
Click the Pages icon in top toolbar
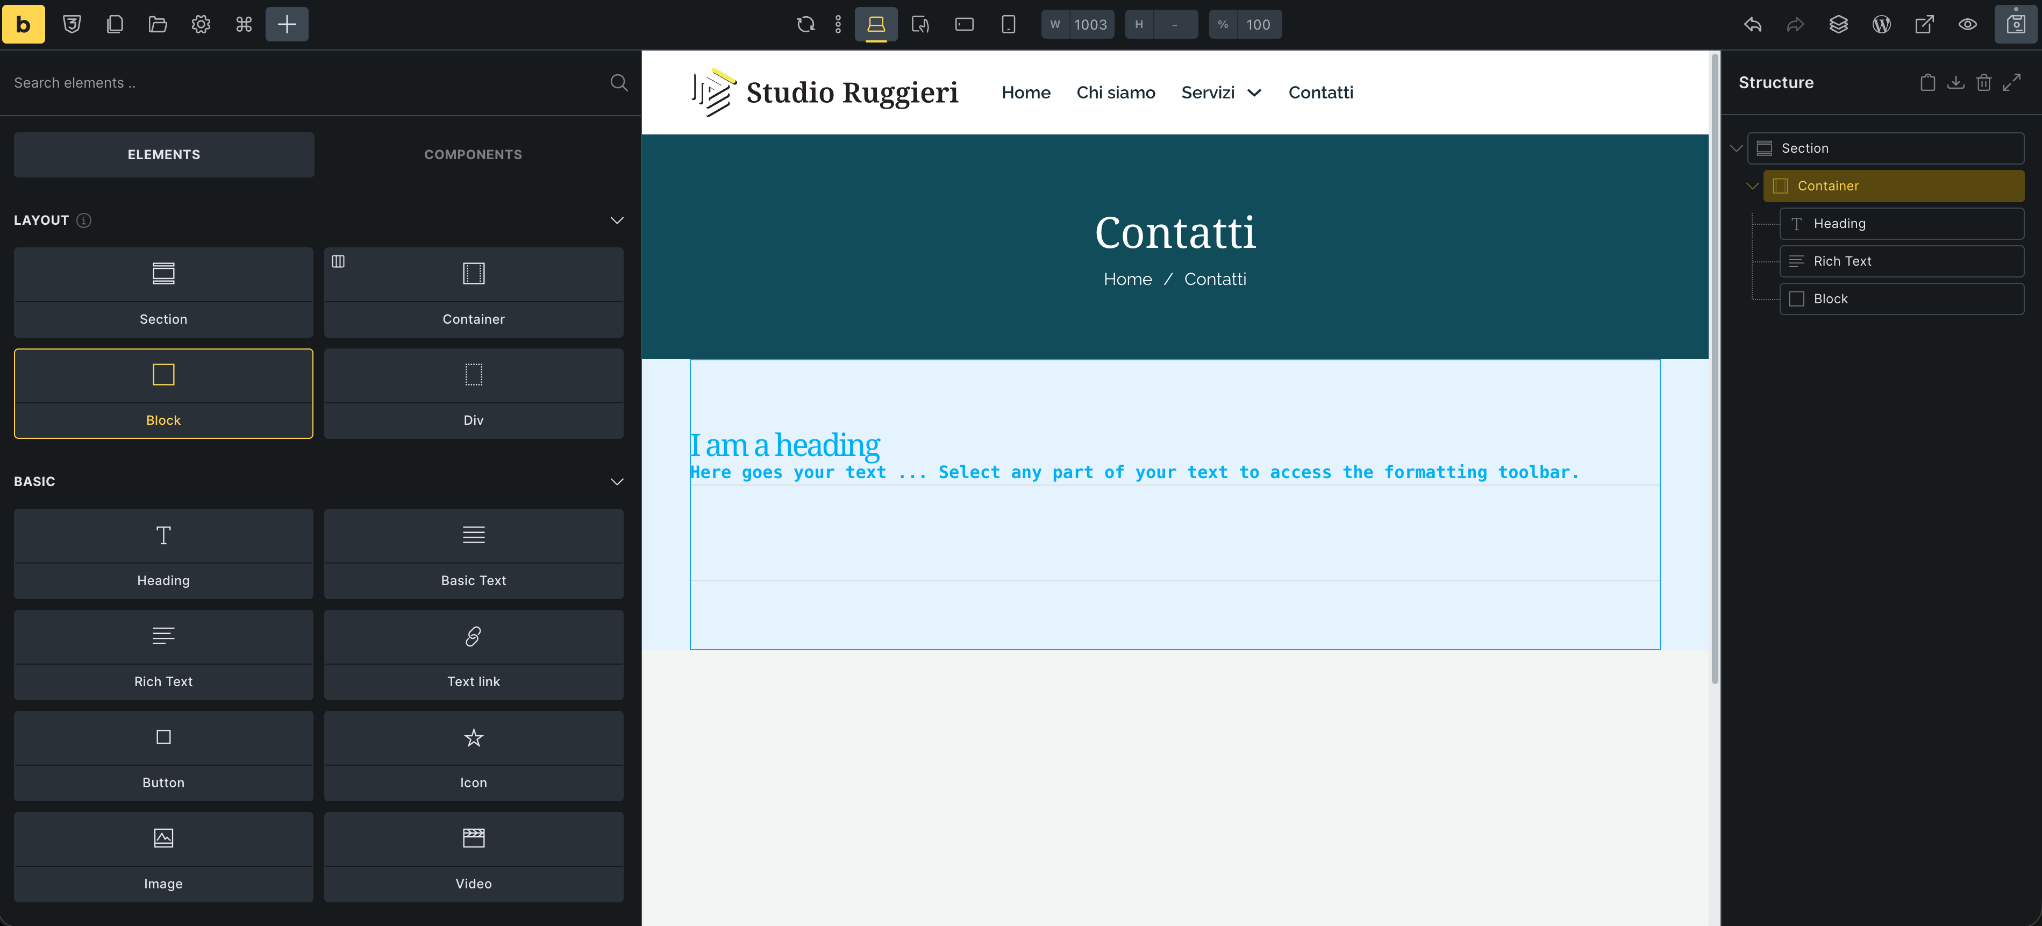click(115, 24)
